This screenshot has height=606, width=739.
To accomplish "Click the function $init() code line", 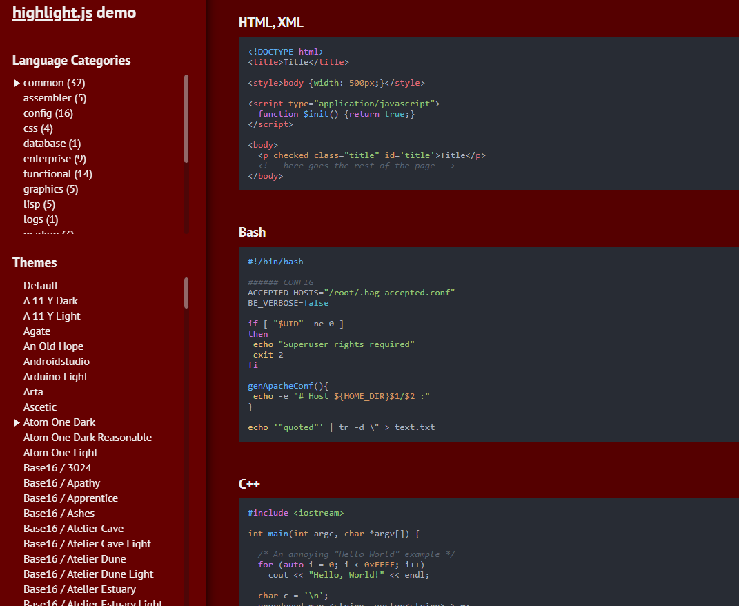I will pos(337,114).
